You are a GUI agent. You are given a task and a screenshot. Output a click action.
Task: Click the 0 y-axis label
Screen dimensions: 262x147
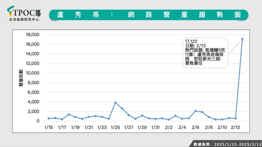click(38, 121)
